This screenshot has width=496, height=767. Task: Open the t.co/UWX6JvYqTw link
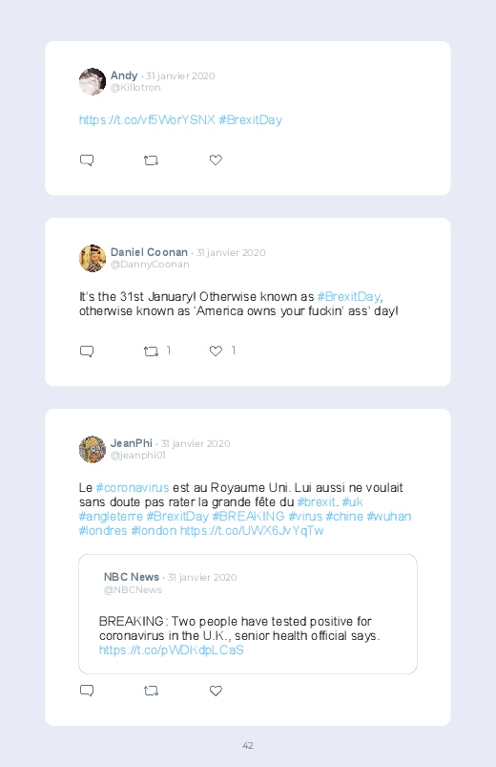coord(252,531)
